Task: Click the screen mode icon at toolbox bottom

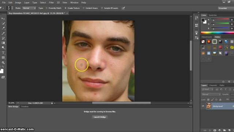Action: (x=3, y=77)
